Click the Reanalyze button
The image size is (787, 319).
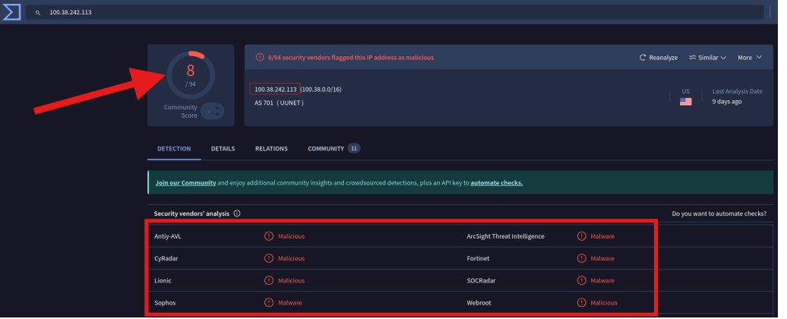pos(659,58)
